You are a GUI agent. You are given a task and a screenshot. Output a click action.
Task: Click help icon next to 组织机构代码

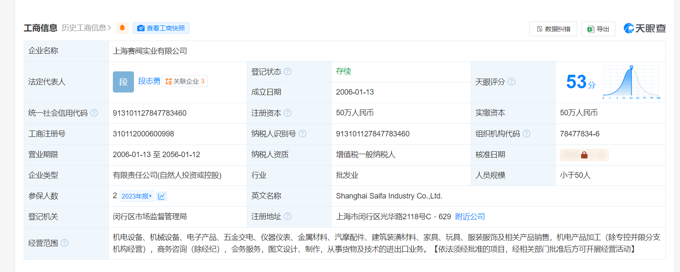coord(526,133)
